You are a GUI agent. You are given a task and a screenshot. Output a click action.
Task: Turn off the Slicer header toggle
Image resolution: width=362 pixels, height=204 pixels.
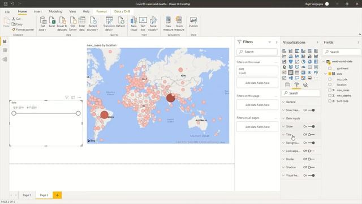coord(312,110)
